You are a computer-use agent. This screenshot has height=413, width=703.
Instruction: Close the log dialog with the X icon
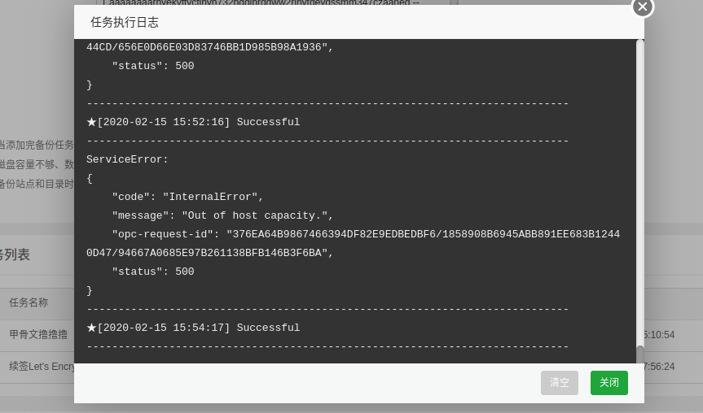(643, 7)
